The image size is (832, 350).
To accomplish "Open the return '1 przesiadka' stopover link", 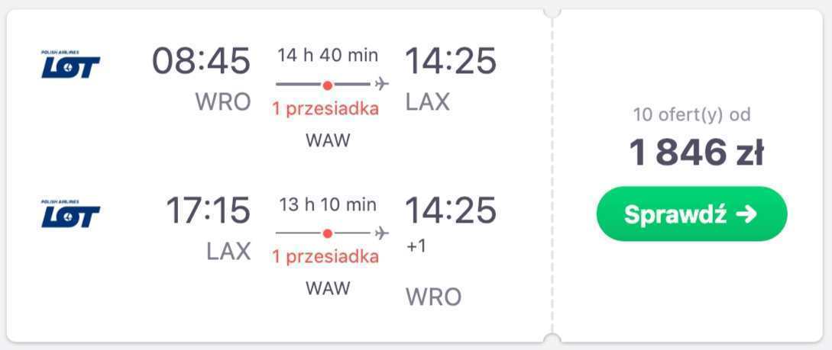I will [325, 257].
